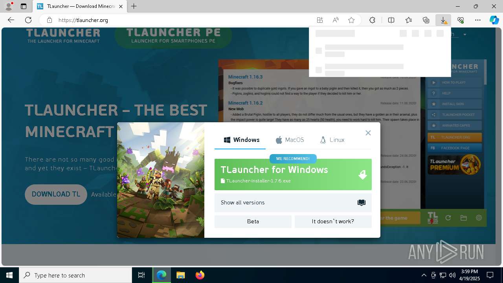Open browser Extensions puzzle icon
This screenshot has height=283, width=503.
[372, 20]
